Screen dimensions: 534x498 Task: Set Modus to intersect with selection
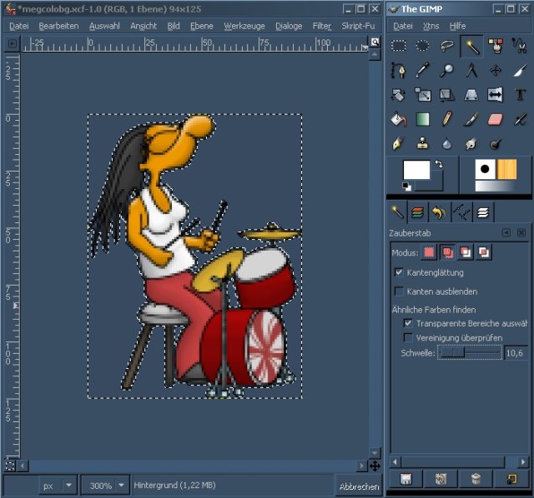click(x=484, y=252)
